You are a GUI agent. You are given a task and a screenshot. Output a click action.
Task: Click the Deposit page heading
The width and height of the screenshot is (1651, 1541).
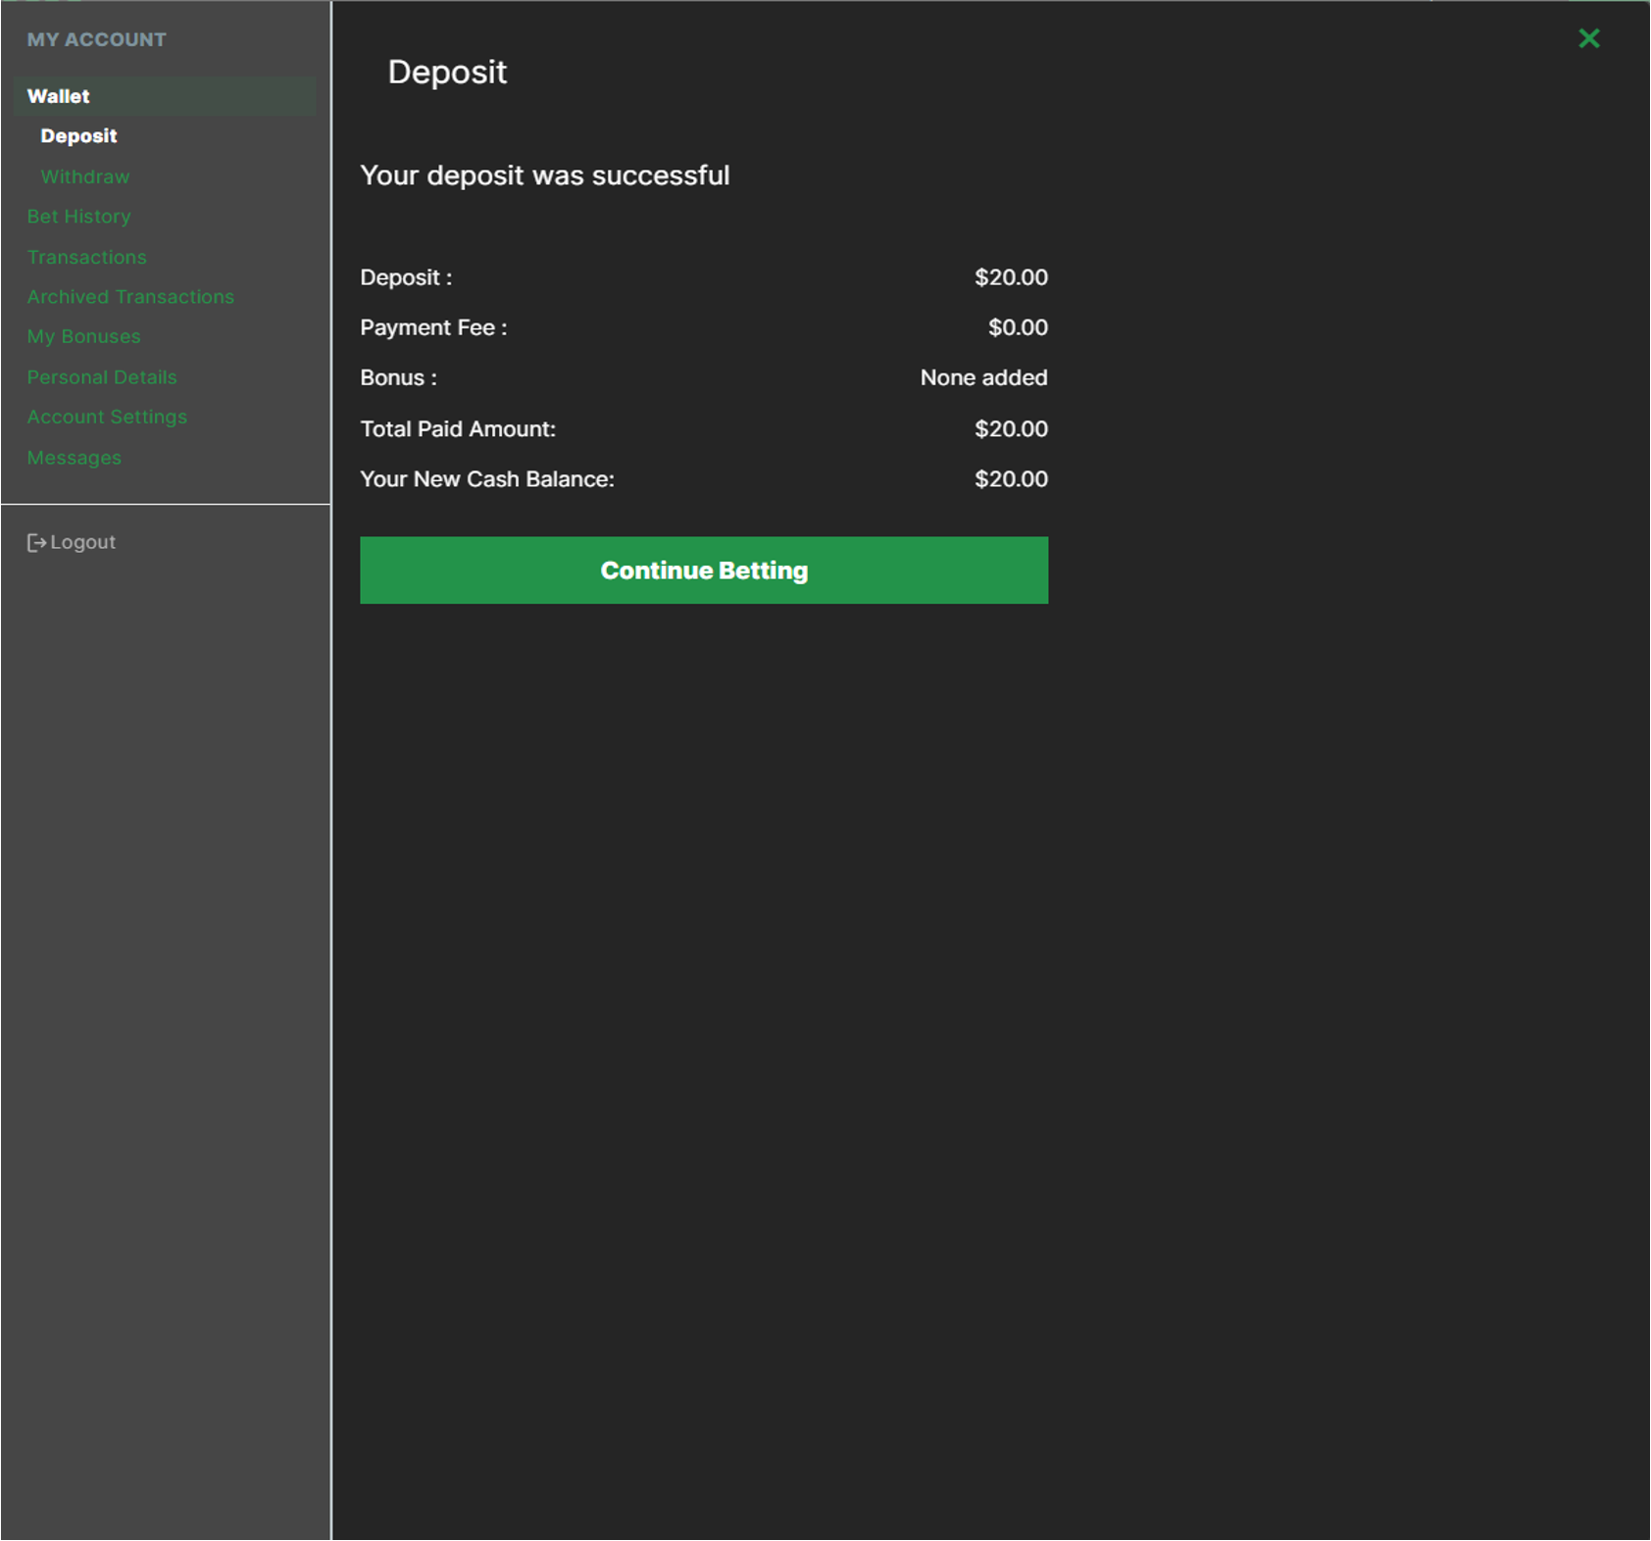click(x=447, y=72)
